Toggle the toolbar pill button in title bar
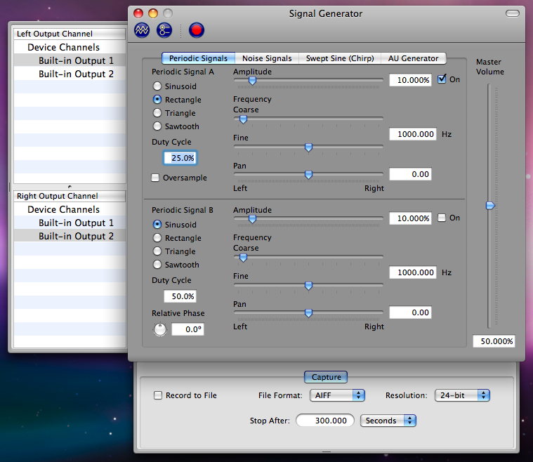The height and width of the screenshot is (462, 533). [512, 13]
